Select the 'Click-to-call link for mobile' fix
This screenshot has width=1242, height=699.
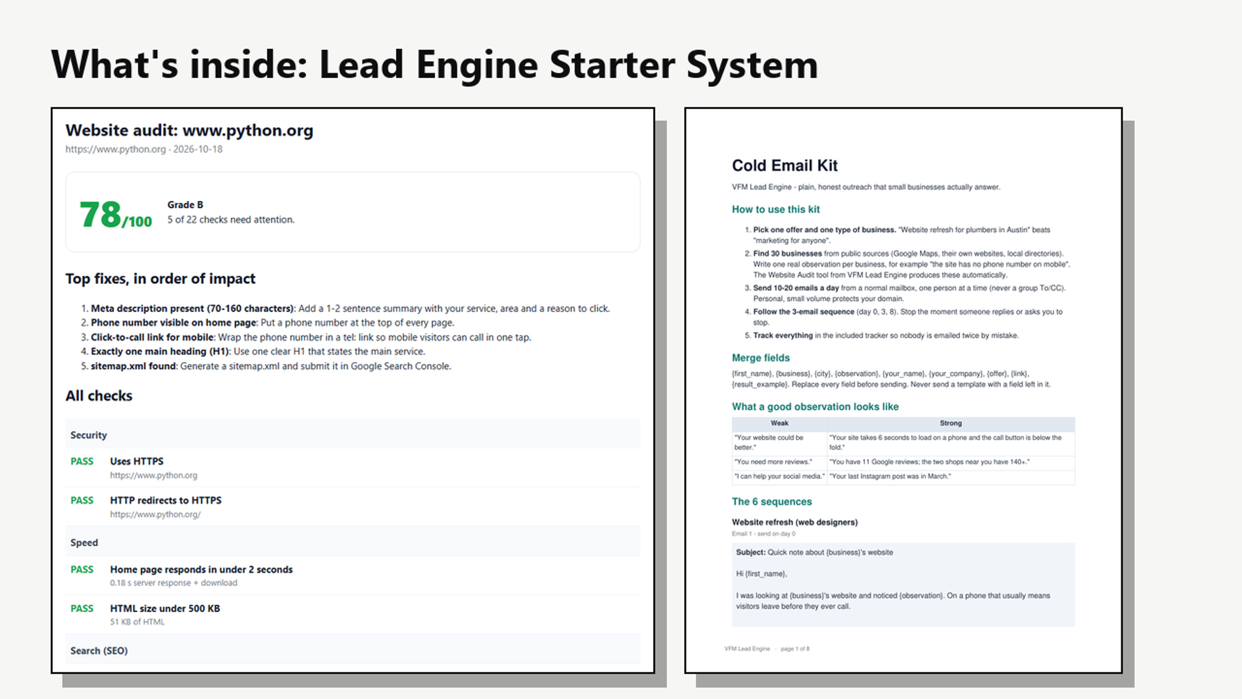(x=152, y=337)
